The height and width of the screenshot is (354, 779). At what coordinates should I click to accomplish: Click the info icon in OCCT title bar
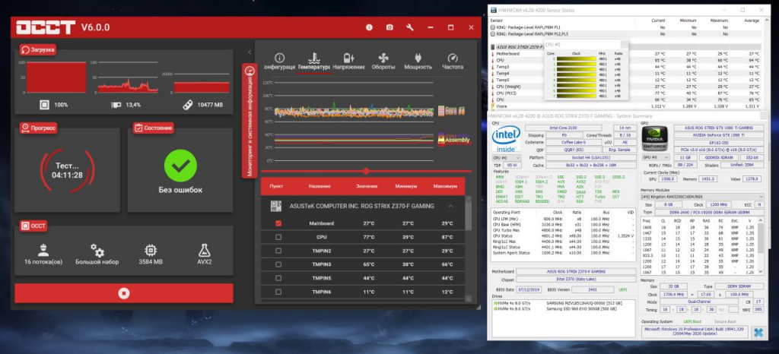click(x=370, y=27)
